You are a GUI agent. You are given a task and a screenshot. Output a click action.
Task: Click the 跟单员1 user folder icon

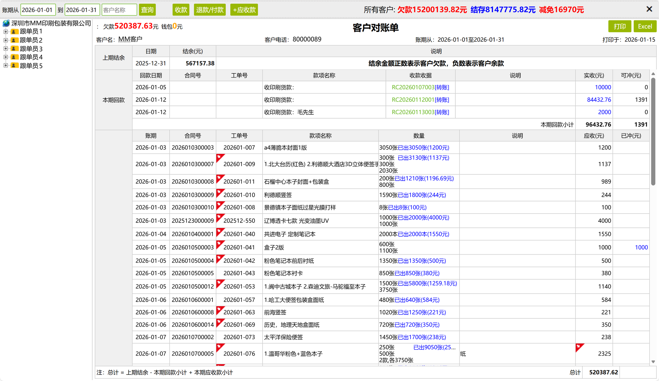coord(14,32)
